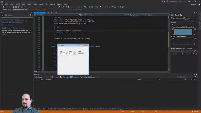Open the Build + IntelliSense dropdown
This screenshot has width=201, height=113.
point(91,77)
